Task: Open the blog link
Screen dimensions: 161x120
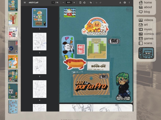Action: point(147,12)
